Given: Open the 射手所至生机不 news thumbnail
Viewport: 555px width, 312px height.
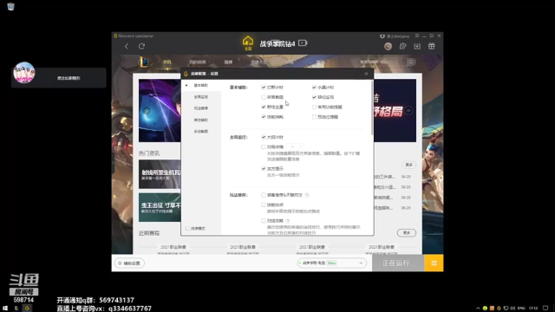Looking at the screenshot, I should (x=160, y=174).
